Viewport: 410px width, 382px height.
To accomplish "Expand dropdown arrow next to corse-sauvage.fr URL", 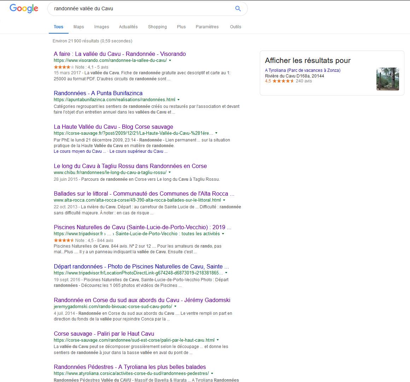I will [216, 133].
